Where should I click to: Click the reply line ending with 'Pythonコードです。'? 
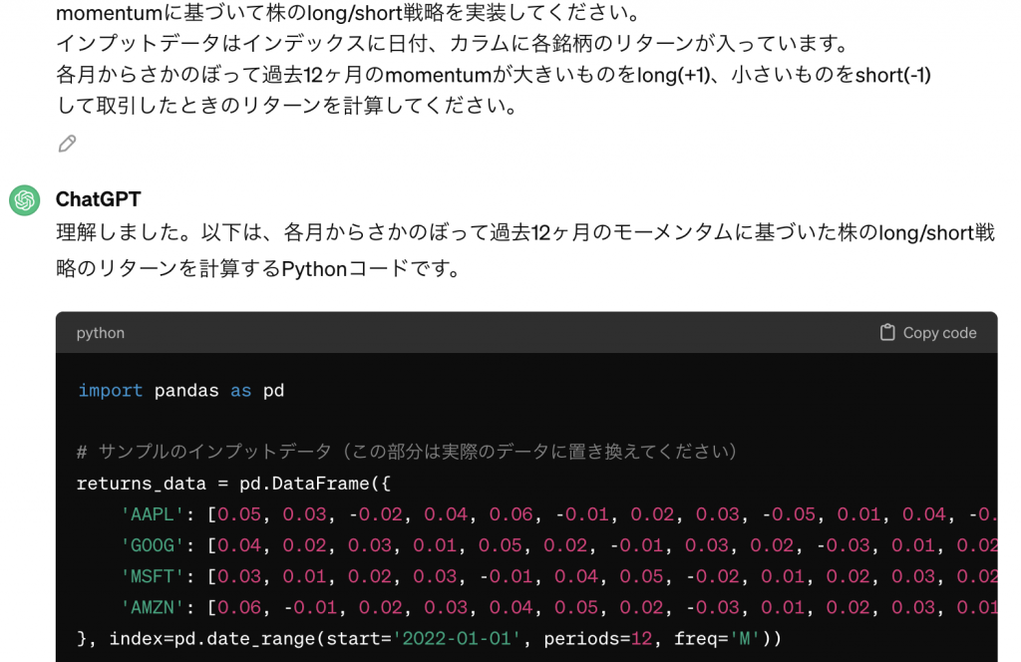coord(259,268)
